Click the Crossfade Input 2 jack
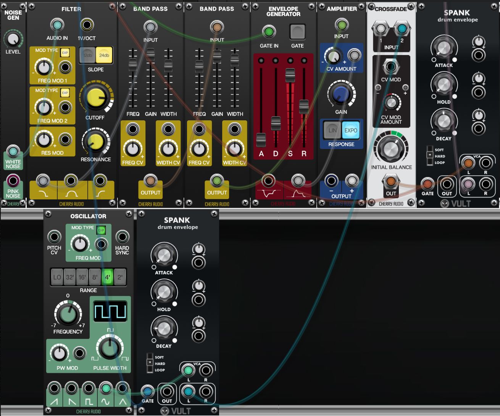Viewport: 500px width, 416px height. [x=402, y=29]
